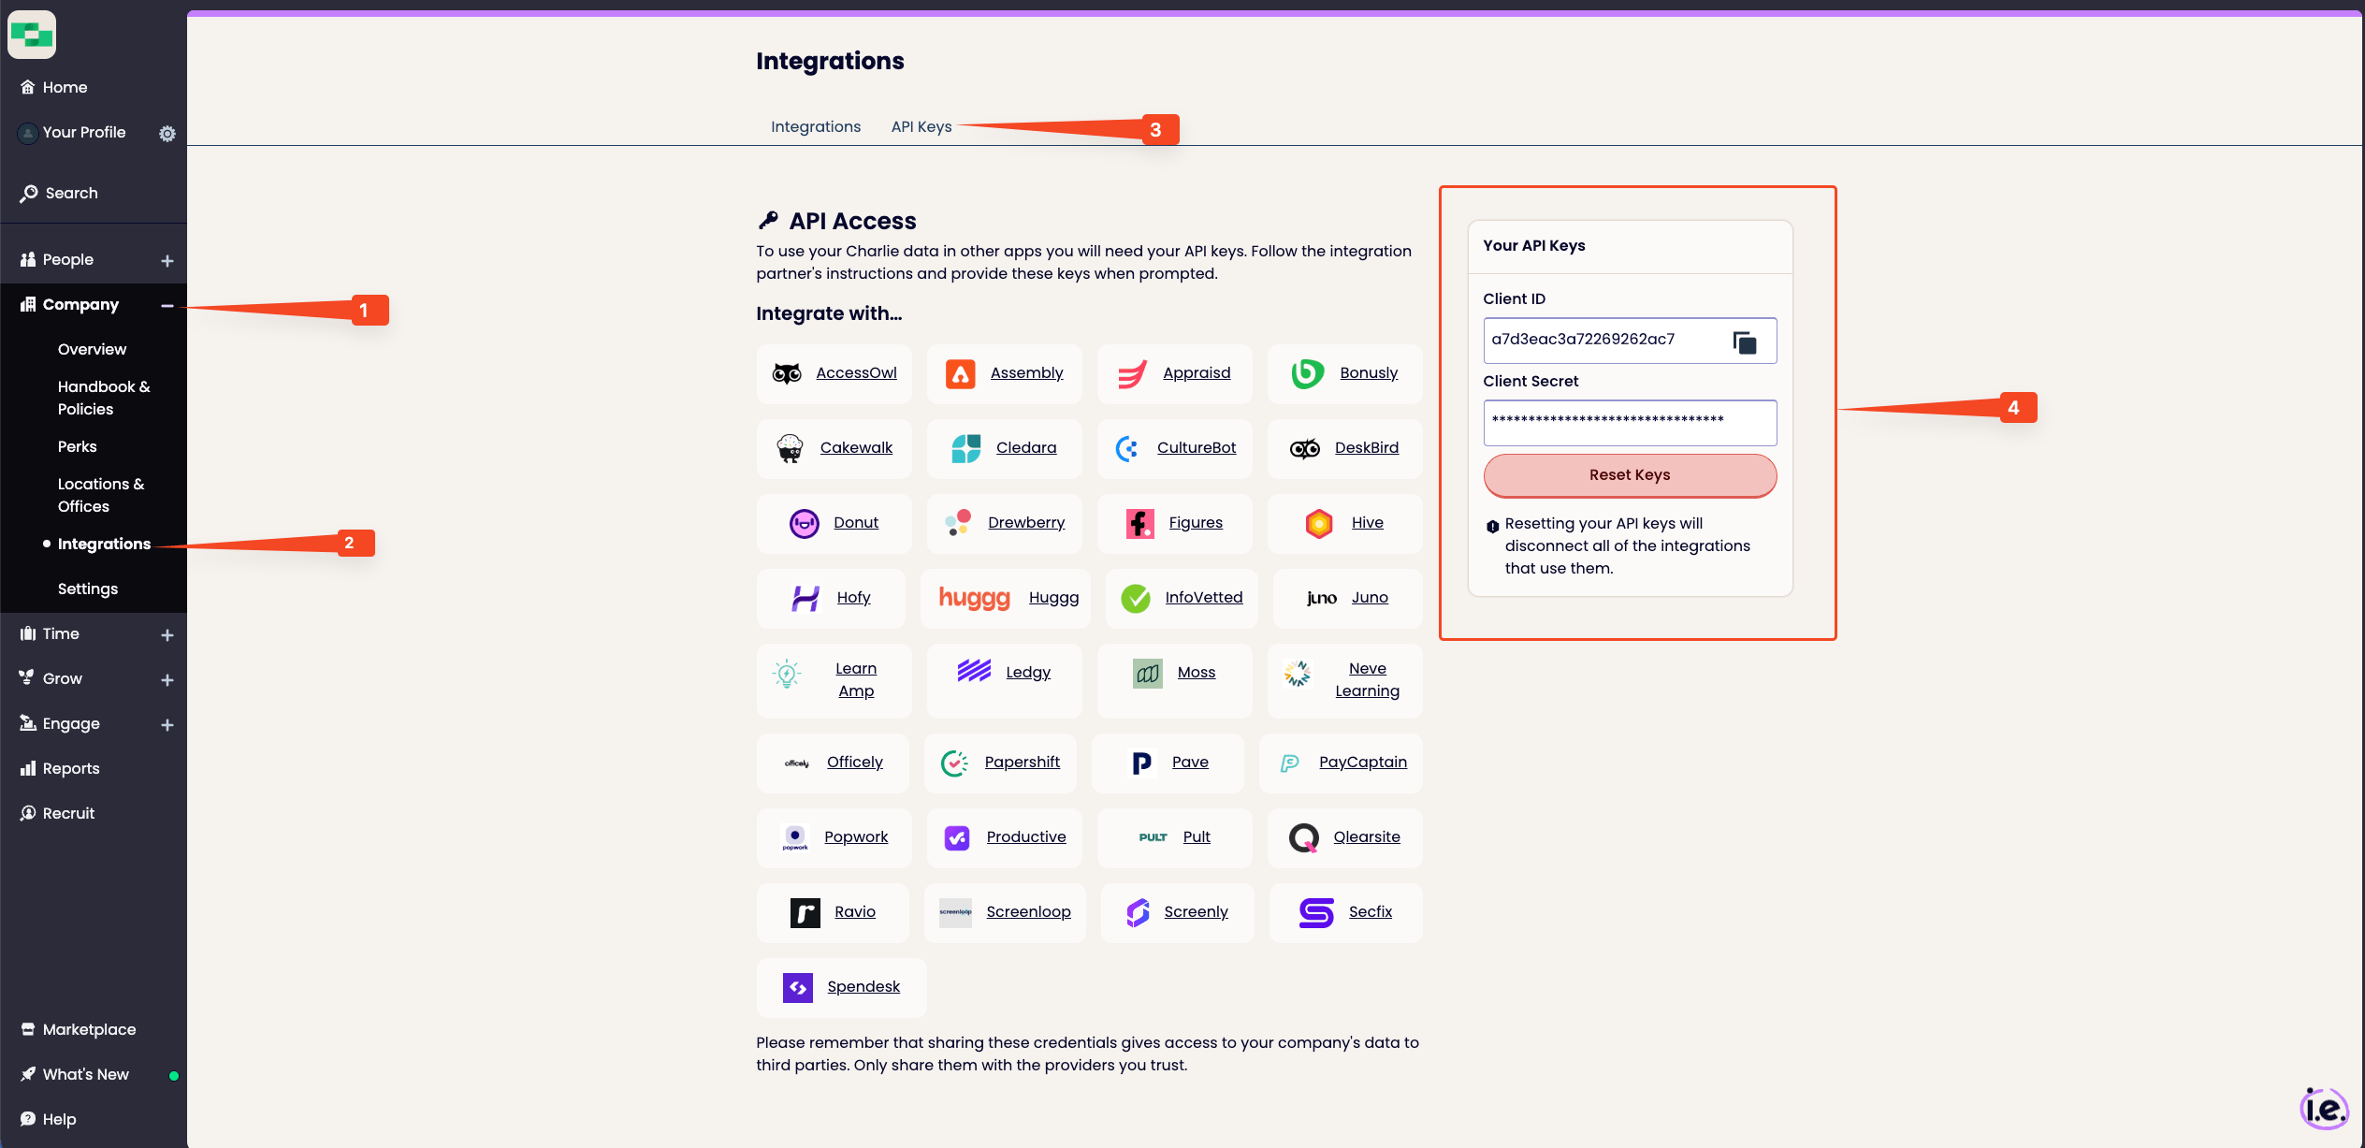Select Integrations under Company
This screenshot has width=2365, height=1148.
pyautogui.click(x=104, y=544)
